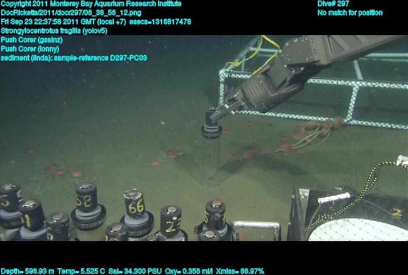Image resolution: width=408 pixels, height=275 pixels.
Task: Select the Push Corer (gsainz) annotation
Action: click(x=32, y=40)
